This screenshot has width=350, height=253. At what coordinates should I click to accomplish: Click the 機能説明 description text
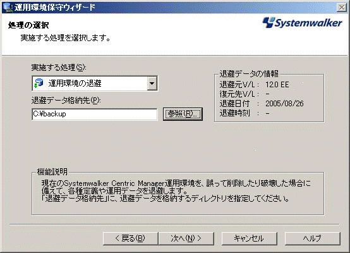point(176,190)
